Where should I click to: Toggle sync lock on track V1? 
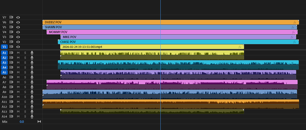pyautogui.click(x=11, y=47)
